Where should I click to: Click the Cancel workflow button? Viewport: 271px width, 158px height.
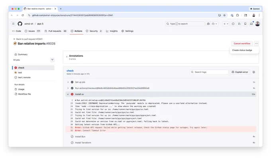pyautogui.click(x=242, y=43)
